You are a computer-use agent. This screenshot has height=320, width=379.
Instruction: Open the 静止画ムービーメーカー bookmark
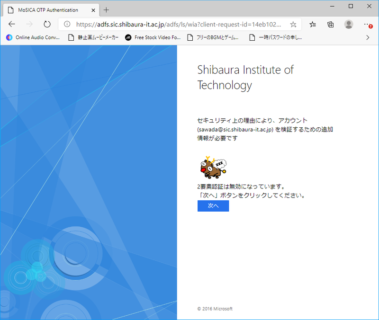click(x=93, y=37)
